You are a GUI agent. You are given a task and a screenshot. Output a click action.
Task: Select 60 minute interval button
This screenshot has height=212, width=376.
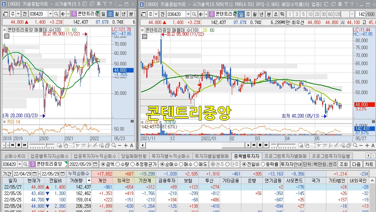pyautogui.click(x=330, y=14)
